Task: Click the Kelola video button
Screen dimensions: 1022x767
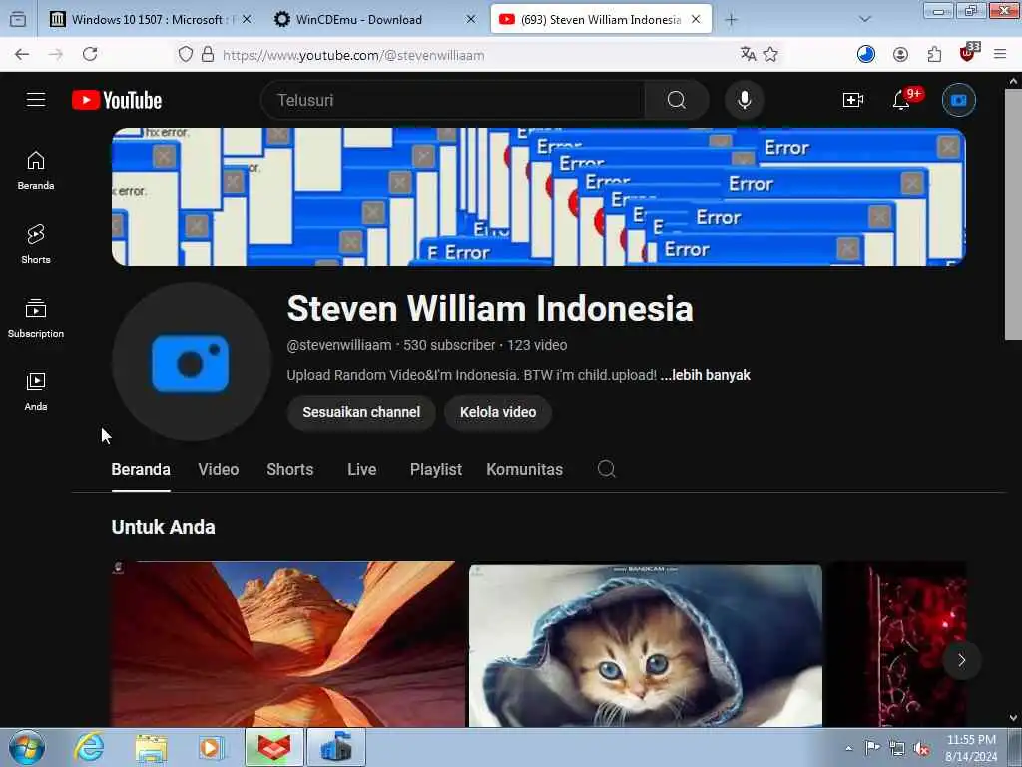Action: [x=498, y=412]
